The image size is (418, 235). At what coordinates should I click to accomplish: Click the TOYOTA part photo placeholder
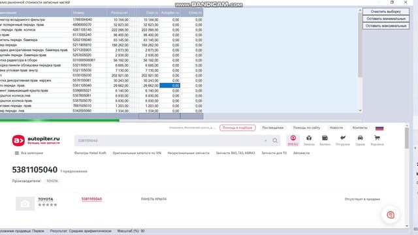(25, 204)
